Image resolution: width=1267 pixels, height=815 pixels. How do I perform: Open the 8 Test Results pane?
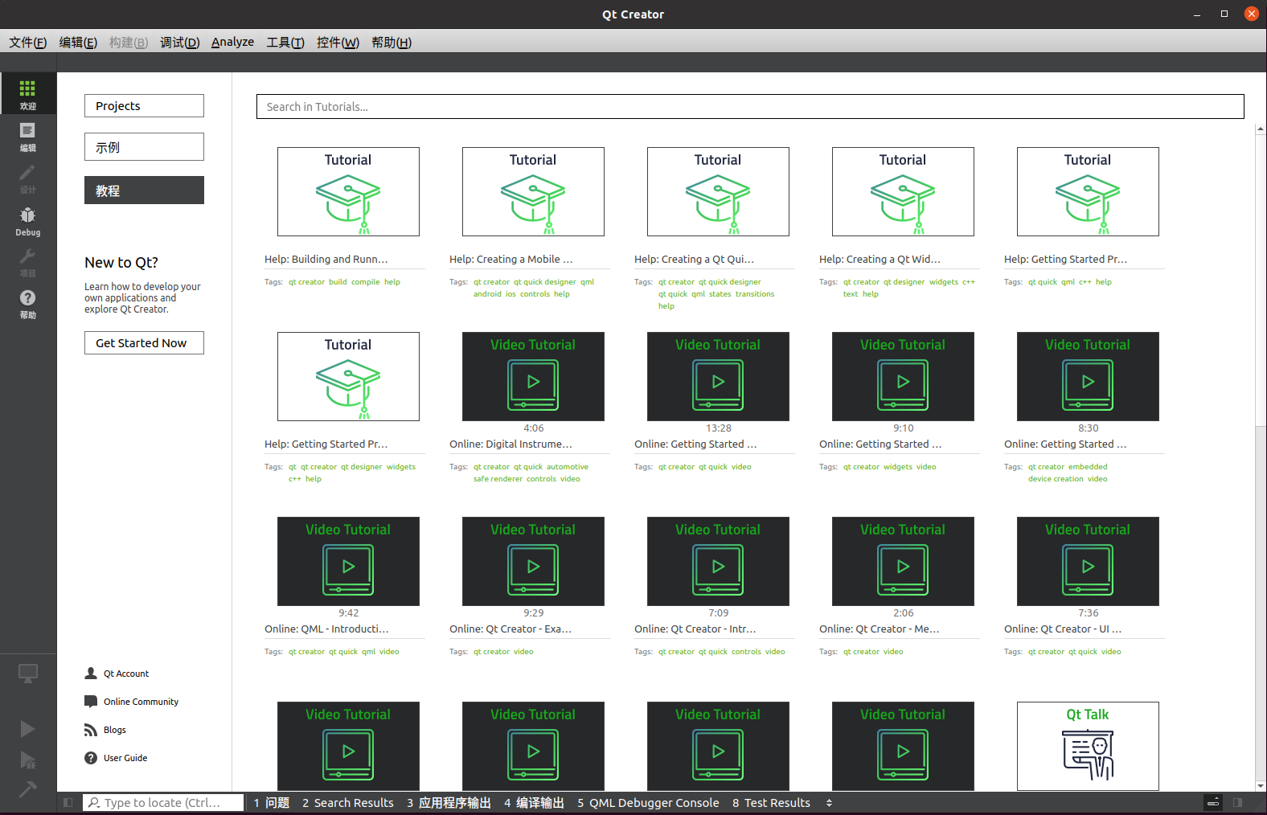click(771, 803)
